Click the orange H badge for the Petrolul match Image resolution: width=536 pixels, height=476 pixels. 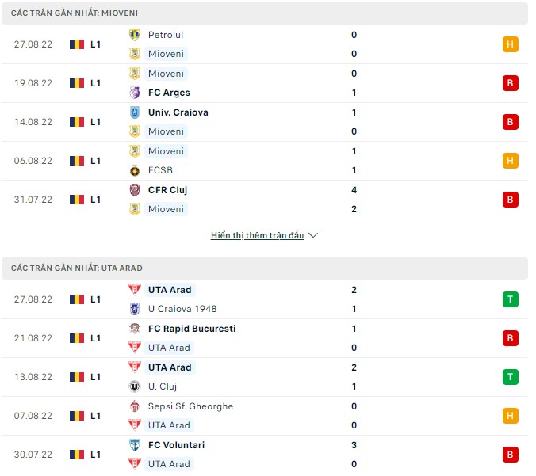pos(510,44)
